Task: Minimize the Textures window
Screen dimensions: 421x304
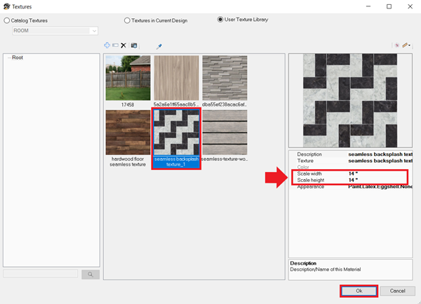Action: (368, 6)
